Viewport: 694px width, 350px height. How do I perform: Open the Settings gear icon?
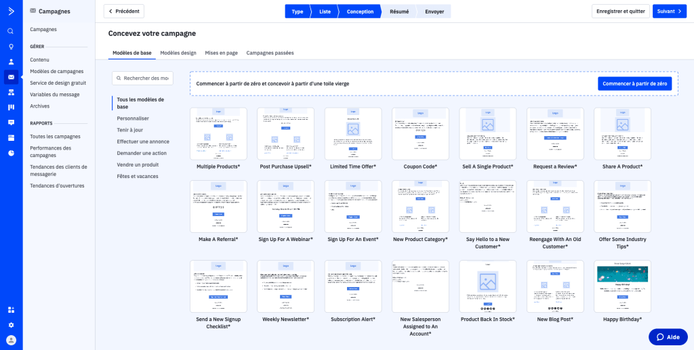click(11, 325)
